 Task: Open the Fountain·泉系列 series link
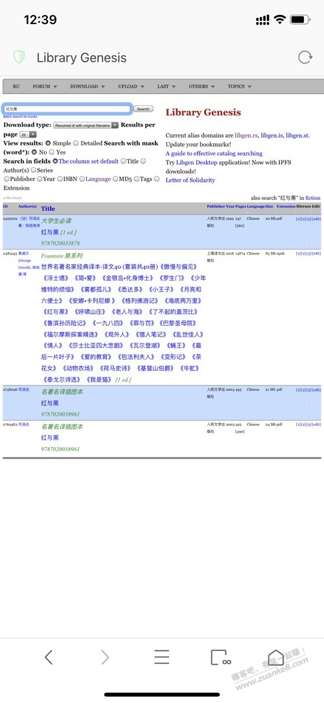pyautogui.click(x=62, y=256)
